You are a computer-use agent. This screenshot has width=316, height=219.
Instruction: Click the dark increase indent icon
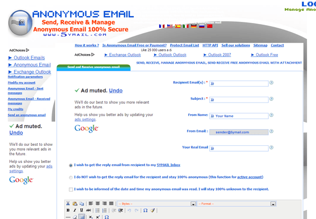(121, 210)
